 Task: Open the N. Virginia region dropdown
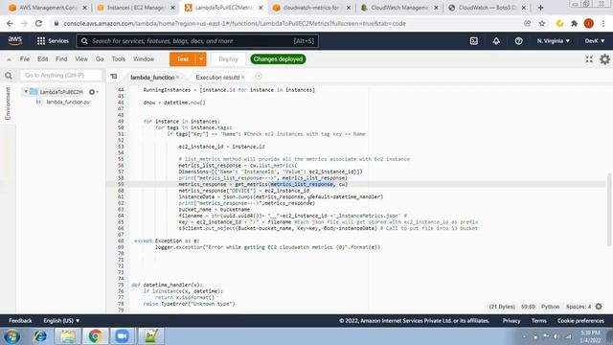click(554, 40)
